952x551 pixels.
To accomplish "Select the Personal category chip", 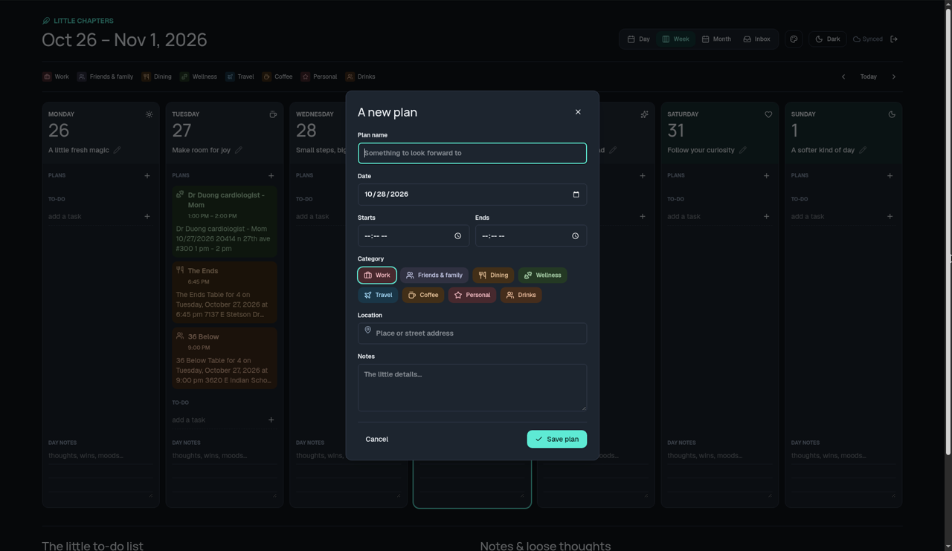I will click(x=472, y=295).
